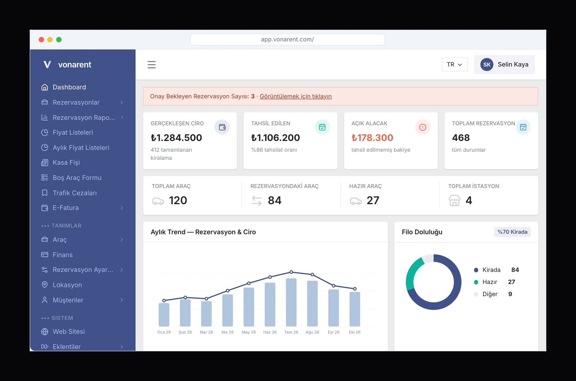Click the Trafik Cezaları bookmark icon
Screen dimensions: 576x381
[45, 193]
